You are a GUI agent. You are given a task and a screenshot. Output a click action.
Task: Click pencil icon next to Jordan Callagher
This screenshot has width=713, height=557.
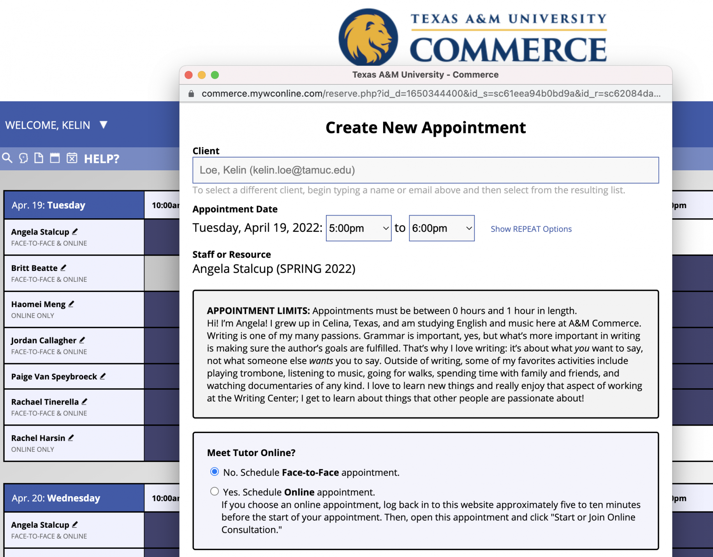[82, 340]
